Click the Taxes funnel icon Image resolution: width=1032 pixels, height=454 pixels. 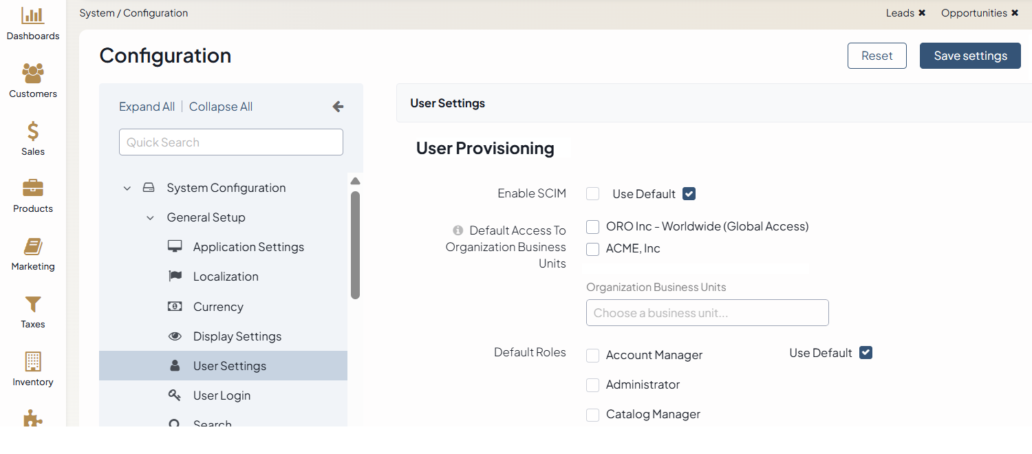pyautogui.click(x=32, y=304)
